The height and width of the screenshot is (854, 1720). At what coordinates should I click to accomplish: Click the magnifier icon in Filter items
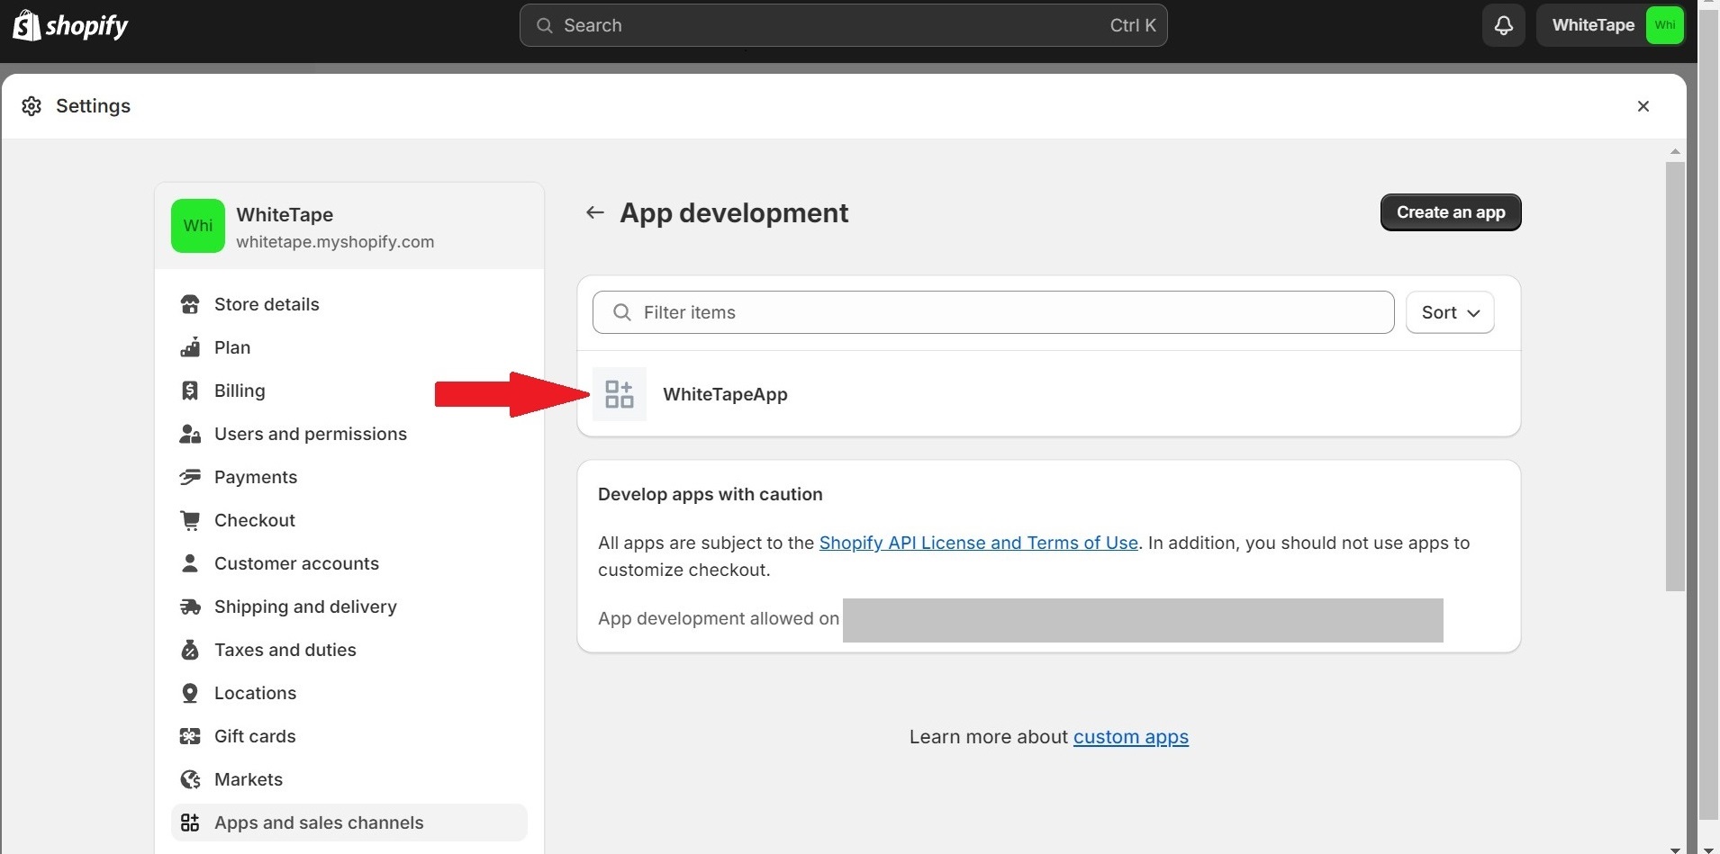click(x=621, y=312)
